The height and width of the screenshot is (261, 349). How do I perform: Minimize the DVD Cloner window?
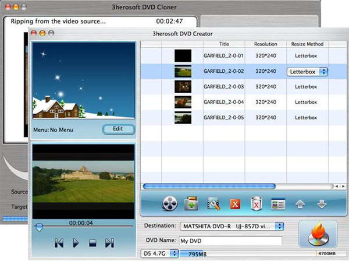tap(16, 7)
